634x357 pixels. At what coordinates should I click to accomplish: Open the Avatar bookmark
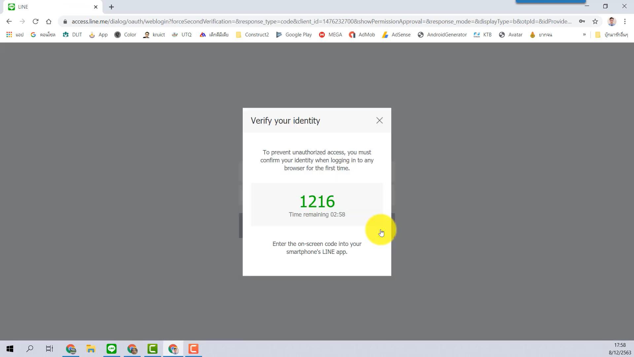[511, 35]
